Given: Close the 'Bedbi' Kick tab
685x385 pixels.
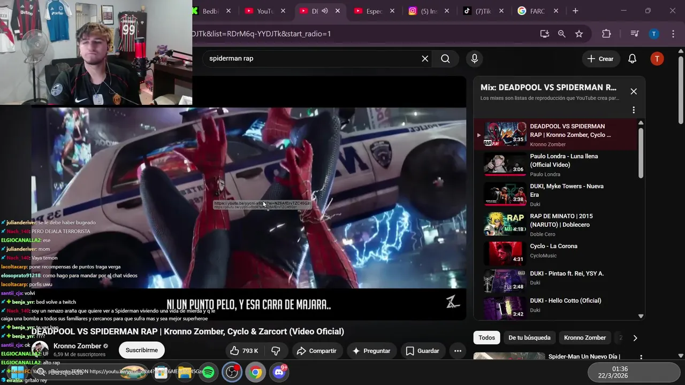Looking at the screenshot, I should pos(229,11).
